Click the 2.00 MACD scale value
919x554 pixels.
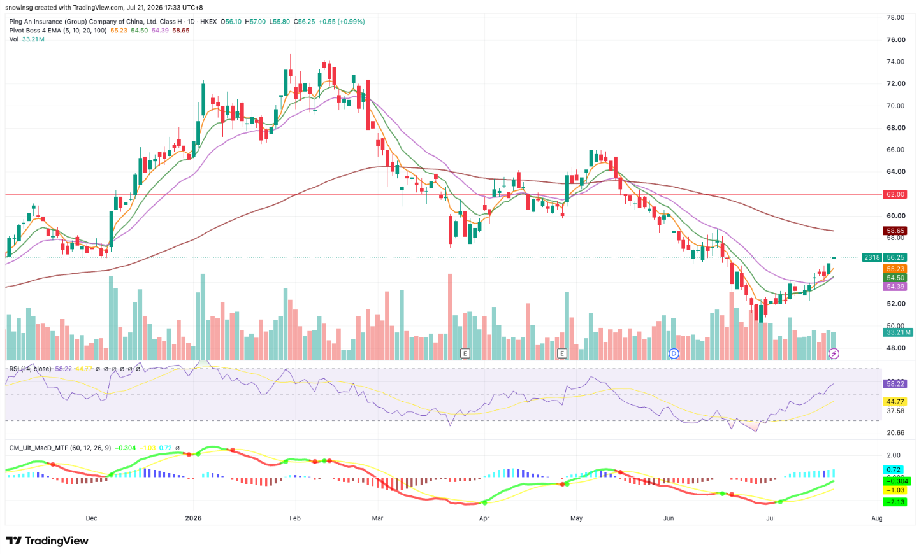(x=894, y=455)
